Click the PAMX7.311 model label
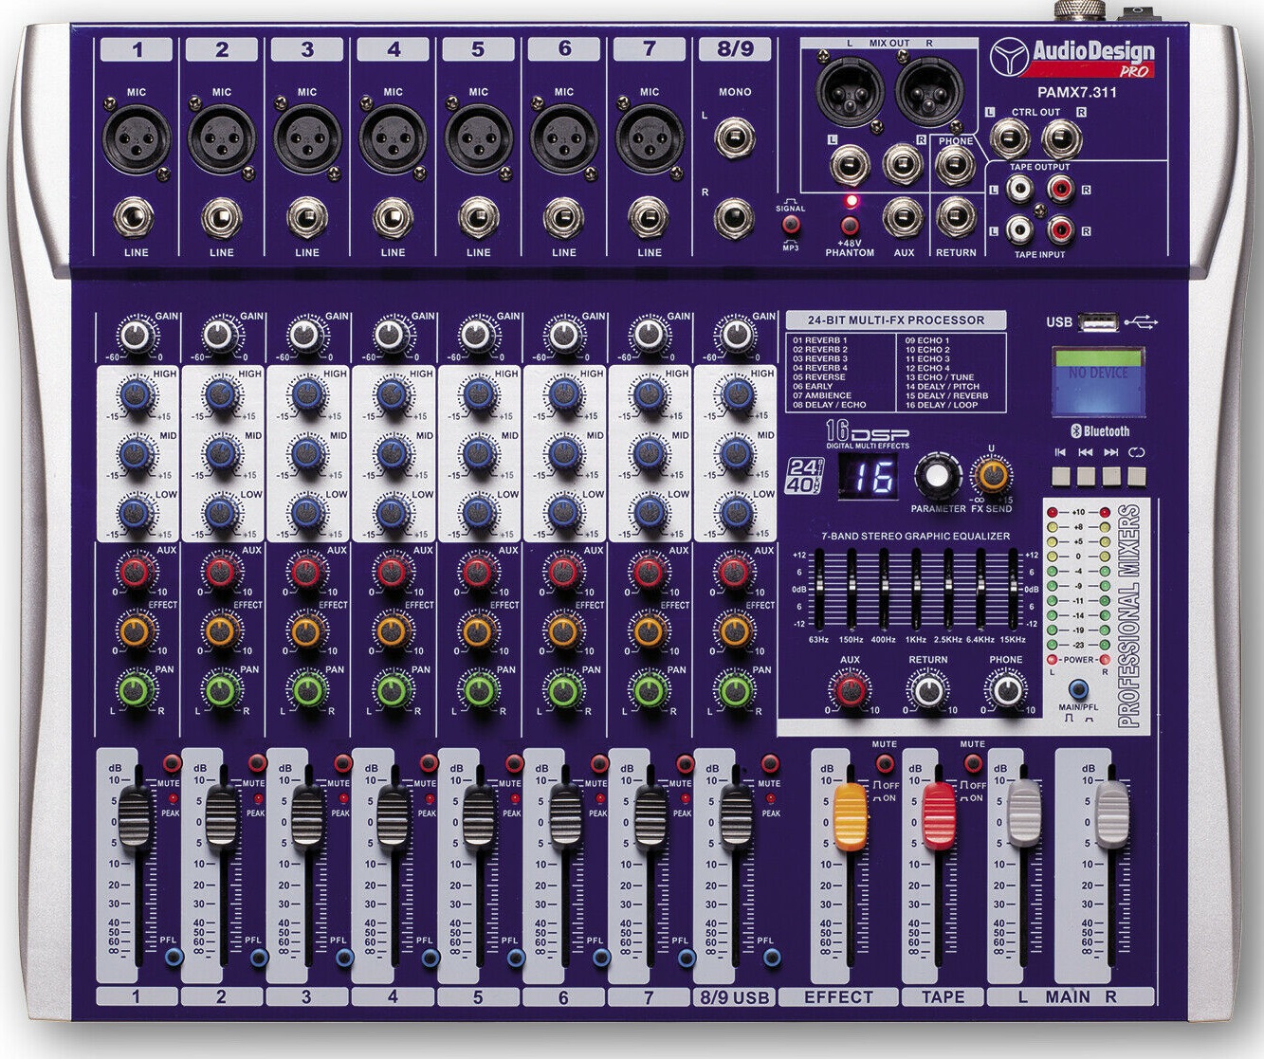1264x1059 pixels. tap(1076, 92)
